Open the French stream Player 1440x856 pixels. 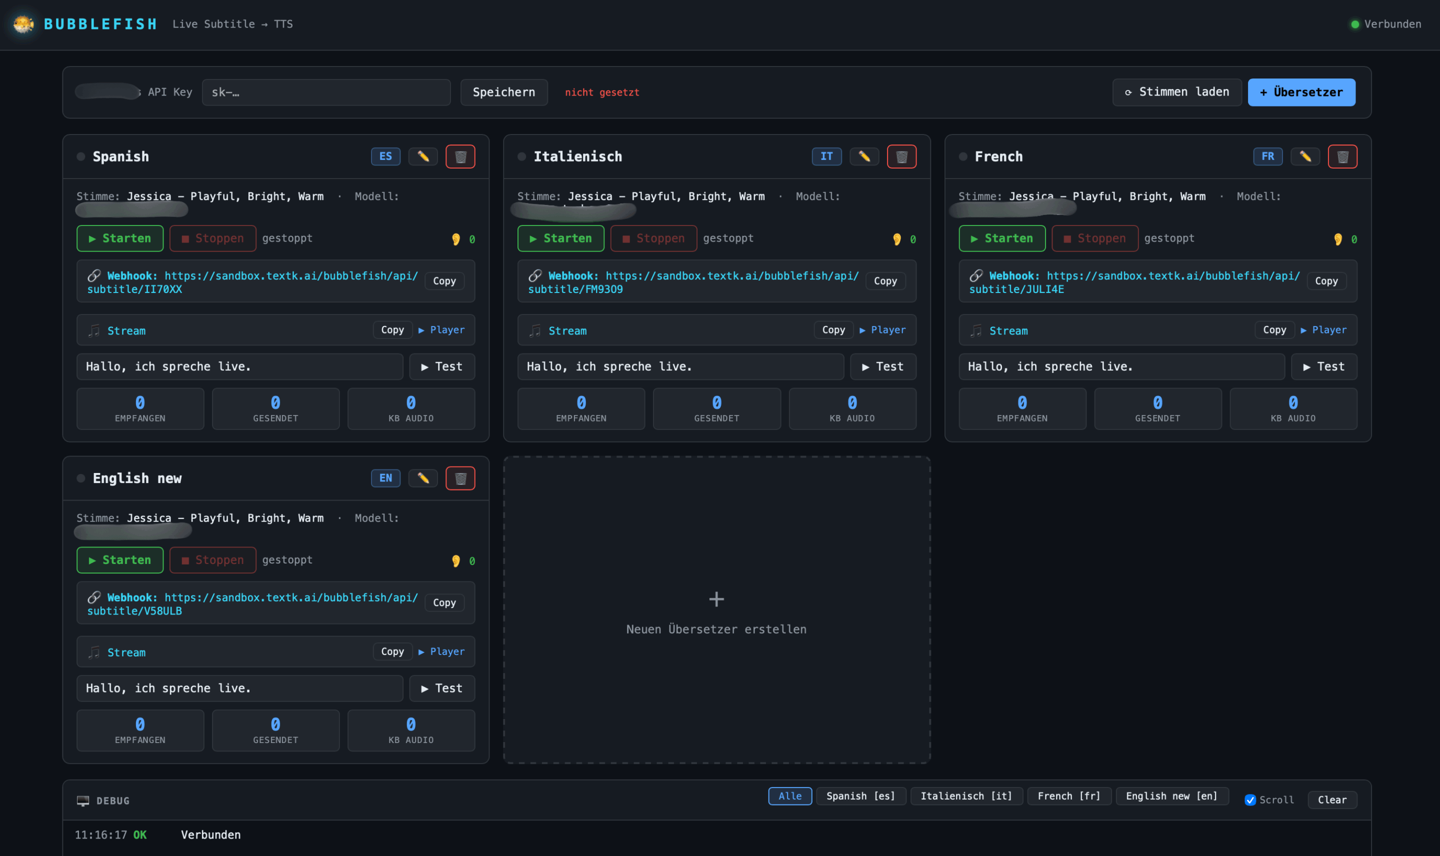[1323, 330]
